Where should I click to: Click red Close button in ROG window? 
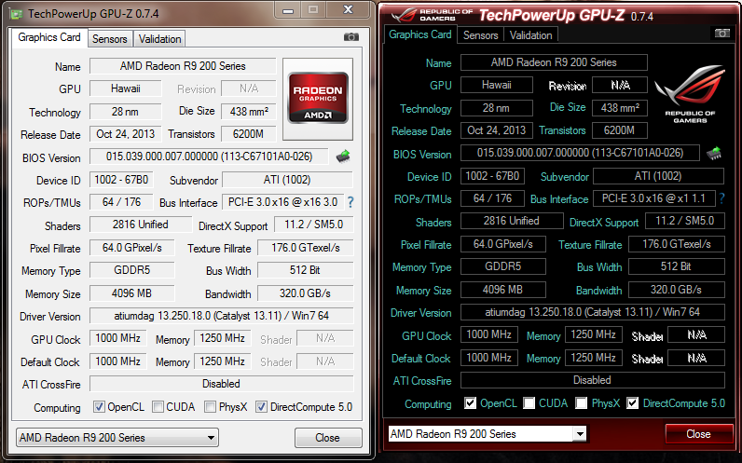[x=698, y=434]
